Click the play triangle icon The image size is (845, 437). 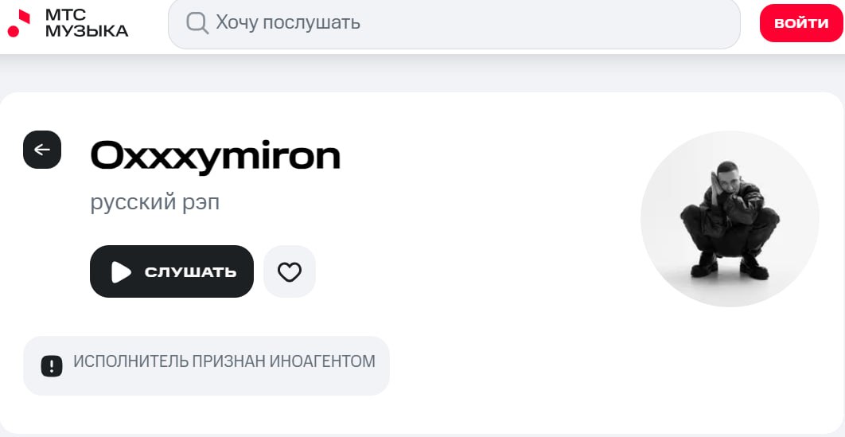121,271
